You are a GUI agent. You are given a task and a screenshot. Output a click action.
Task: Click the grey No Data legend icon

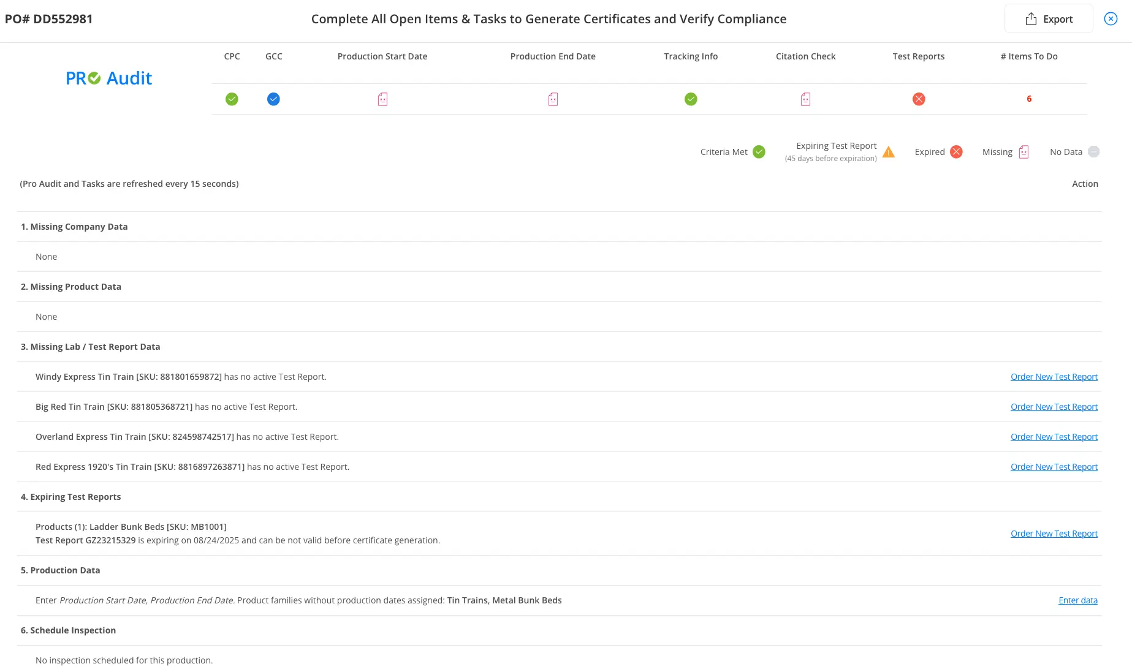[1093, 152]
